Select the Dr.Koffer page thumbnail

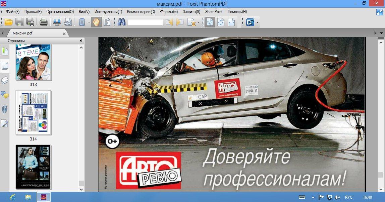coord(34,167)
